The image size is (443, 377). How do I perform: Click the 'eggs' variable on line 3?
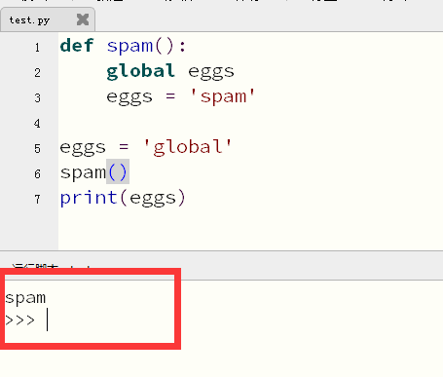coord(129,97)
